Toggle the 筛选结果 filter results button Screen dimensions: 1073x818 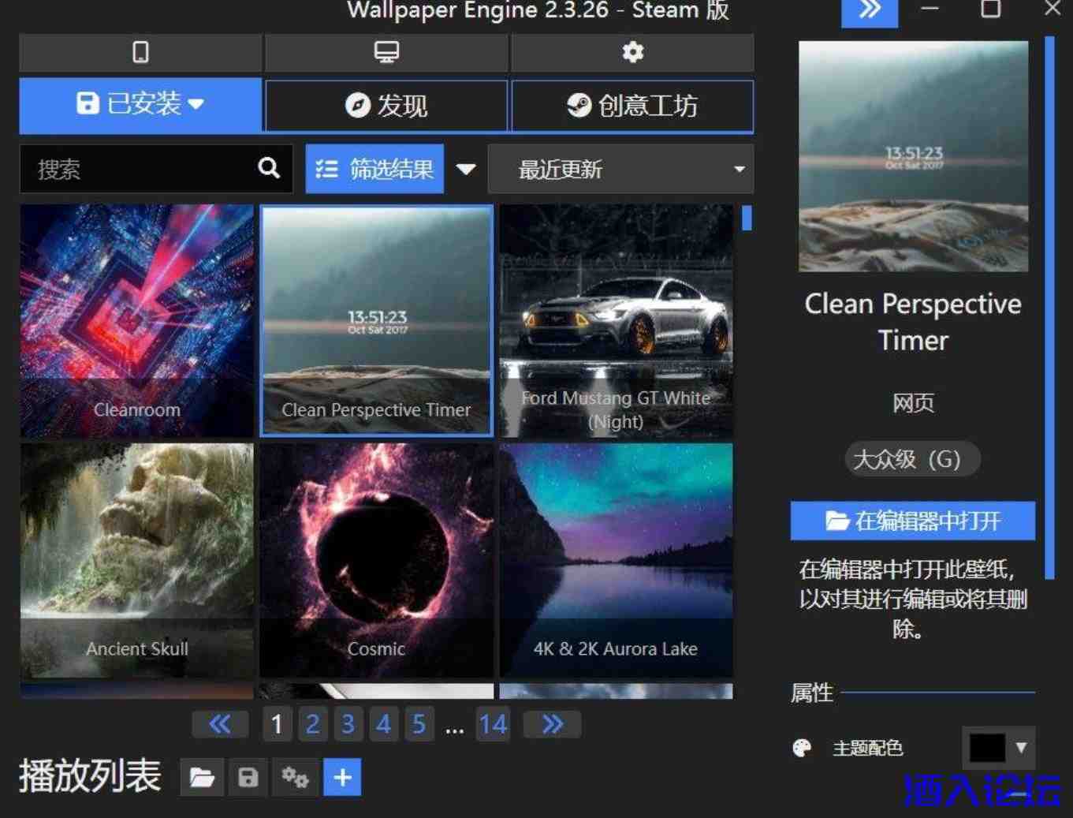point(374,169)
